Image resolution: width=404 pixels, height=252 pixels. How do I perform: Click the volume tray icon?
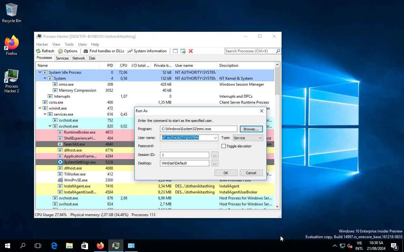point(350,246)
